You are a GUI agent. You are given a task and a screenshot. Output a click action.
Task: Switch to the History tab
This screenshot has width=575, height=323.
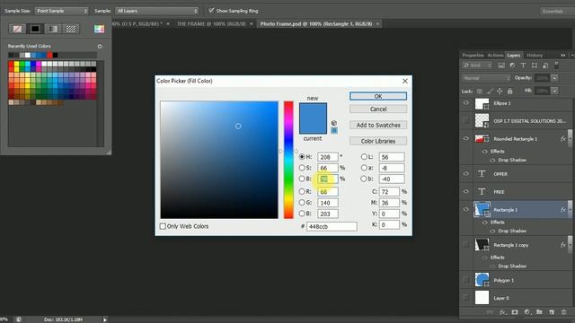[535, 56]
